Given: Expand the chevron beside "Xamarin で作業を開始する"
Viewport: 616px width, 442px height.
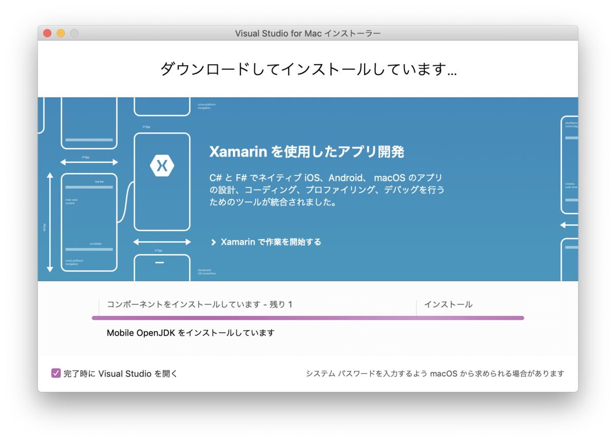Looking at the screenshot, I should 214,242.
